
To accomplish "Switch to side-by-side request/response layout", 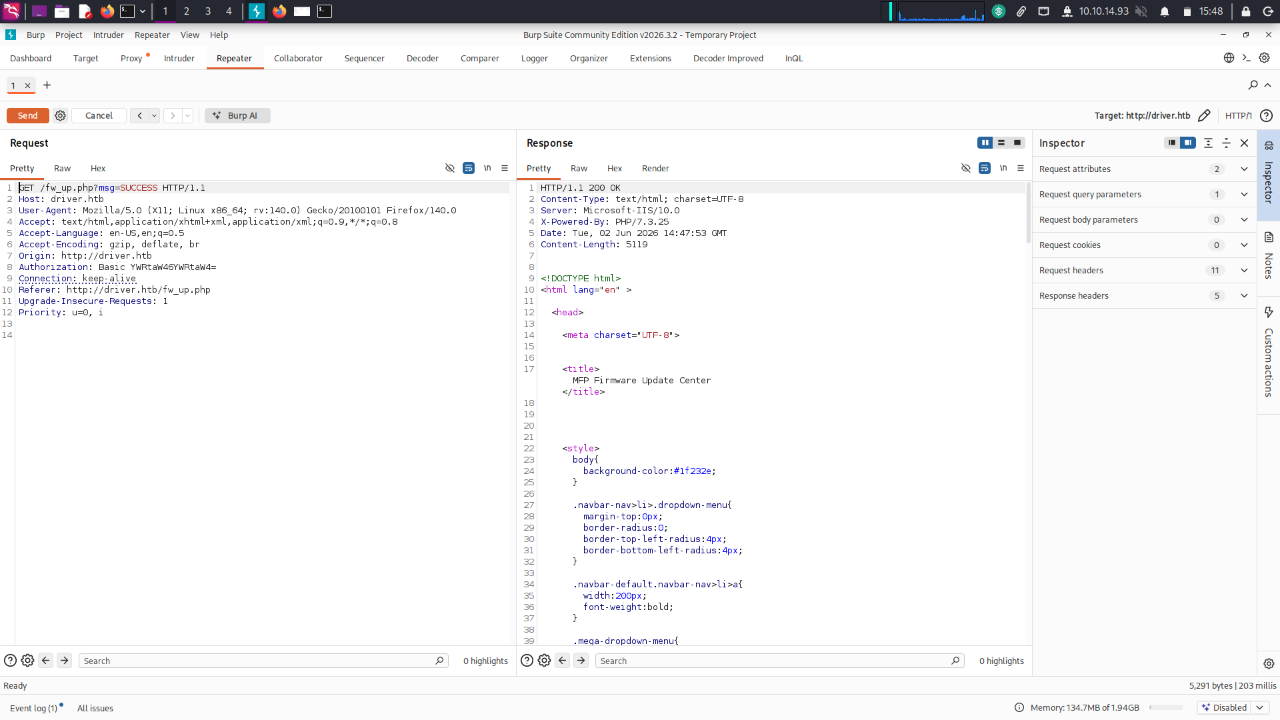I will coord(985,143).
